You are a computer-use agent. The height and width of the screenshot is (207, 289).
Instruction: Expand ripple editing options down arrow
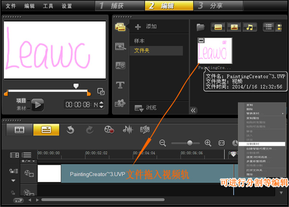click(13, 181)
